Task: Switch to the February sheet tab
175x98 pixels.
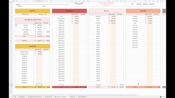Action: coord(72,97)
